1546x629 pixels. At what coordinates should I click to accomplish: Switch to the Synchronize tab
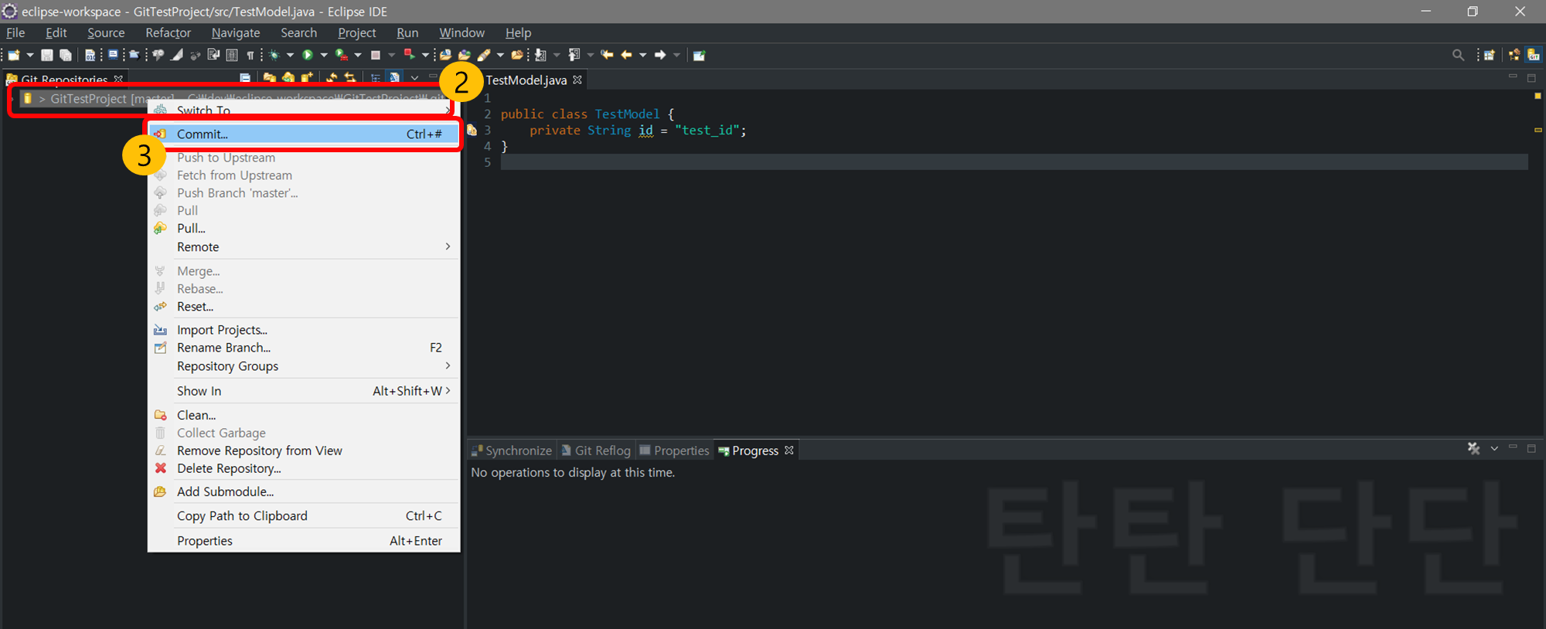[511, 450]
